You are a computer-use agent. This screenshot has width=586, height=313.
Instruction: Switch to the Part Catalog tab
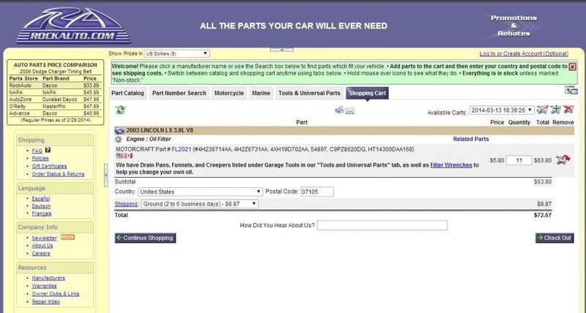pyautogui.click(x=128, y=94)
